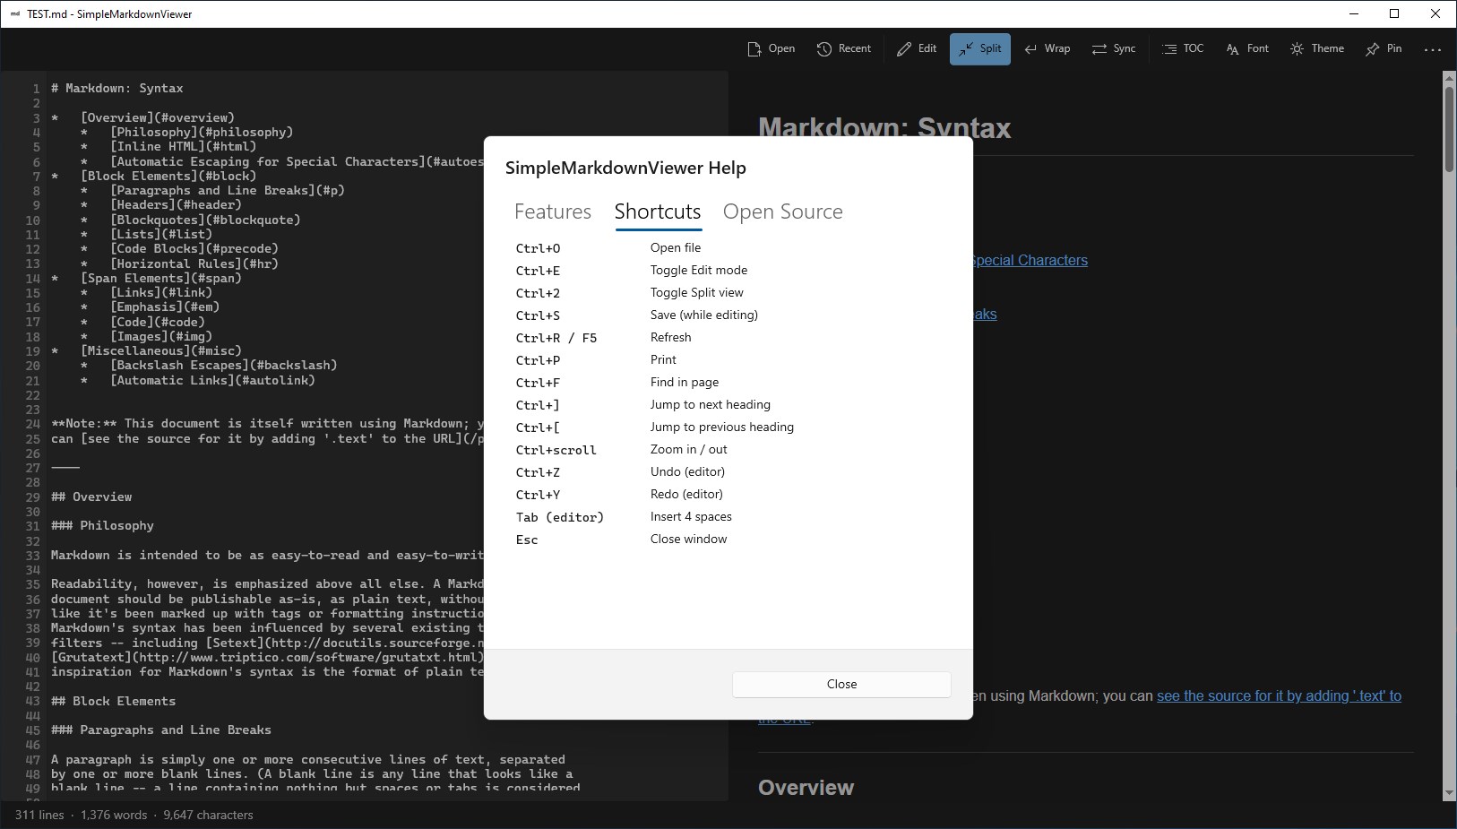1457x829 pixels.
Task: Open the more options ellipsis menu
Action: (1433, 49)
